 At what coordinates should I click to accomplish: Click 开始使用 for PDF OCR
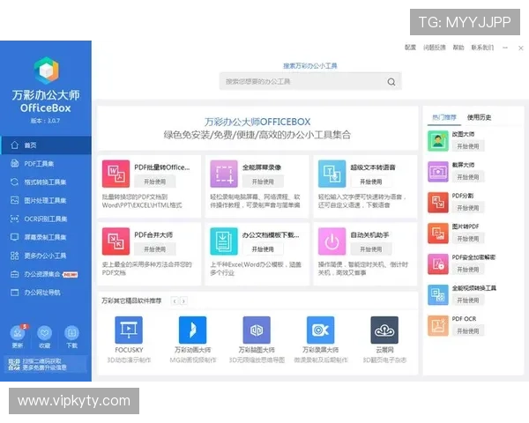coord(468,331)
